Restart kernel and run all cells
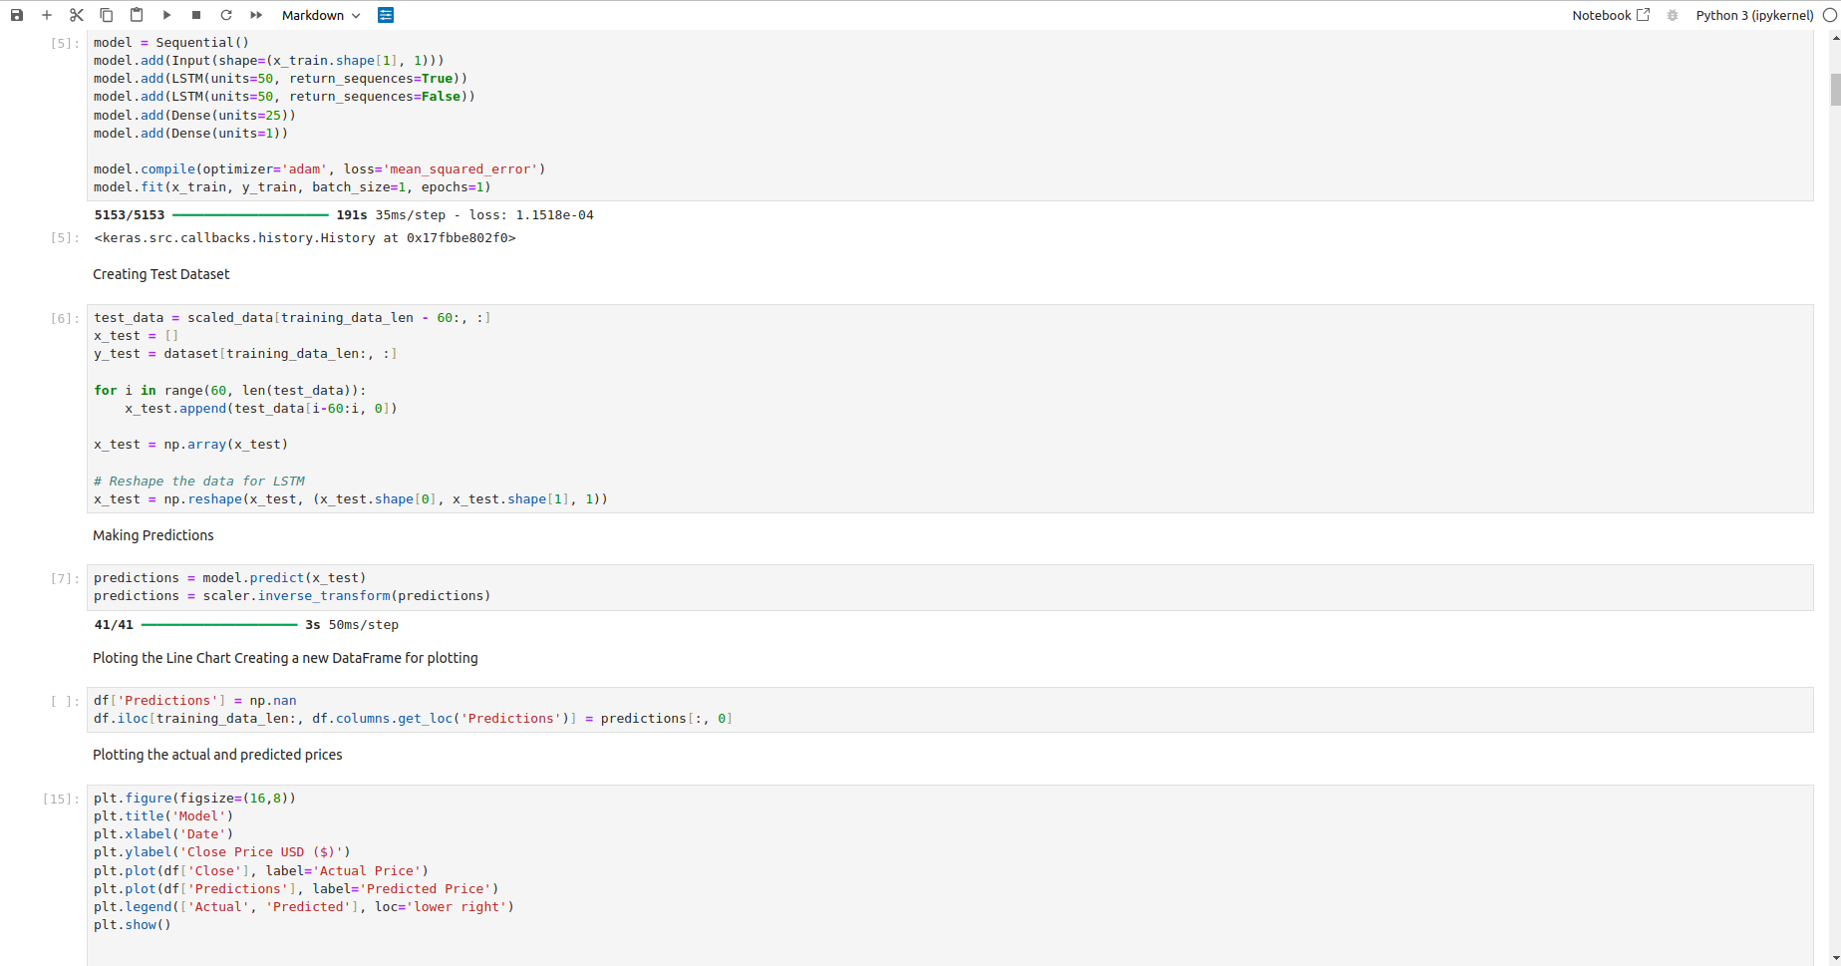Image resolution: width=1841 pixels, height=966 pixels. (256, 15)
